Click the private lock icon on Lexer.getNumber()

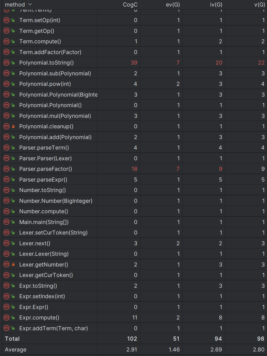13,265
